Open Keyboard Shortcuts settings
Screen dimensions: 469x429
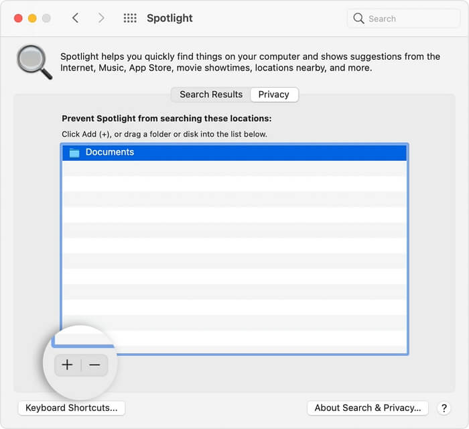pos(71,408)
